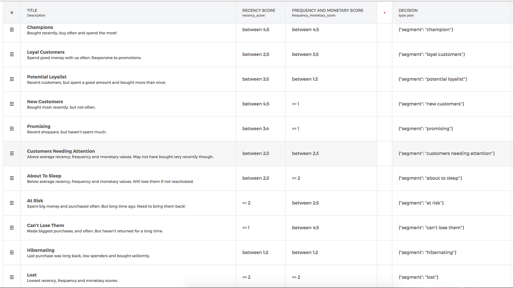This screenshot has width=513, height=288.
Task: Edit the champion segment decision JSON
Action: 426,30
